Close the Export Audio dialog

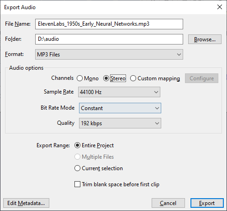pyautogui.click(x=220, y=7)
